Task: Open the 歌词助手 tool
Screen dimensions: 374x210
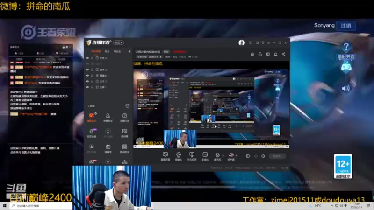Action: point(124,148)
